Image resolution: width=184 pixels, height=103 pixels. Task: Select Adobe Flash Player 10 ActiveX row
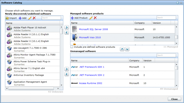(33, 29)
